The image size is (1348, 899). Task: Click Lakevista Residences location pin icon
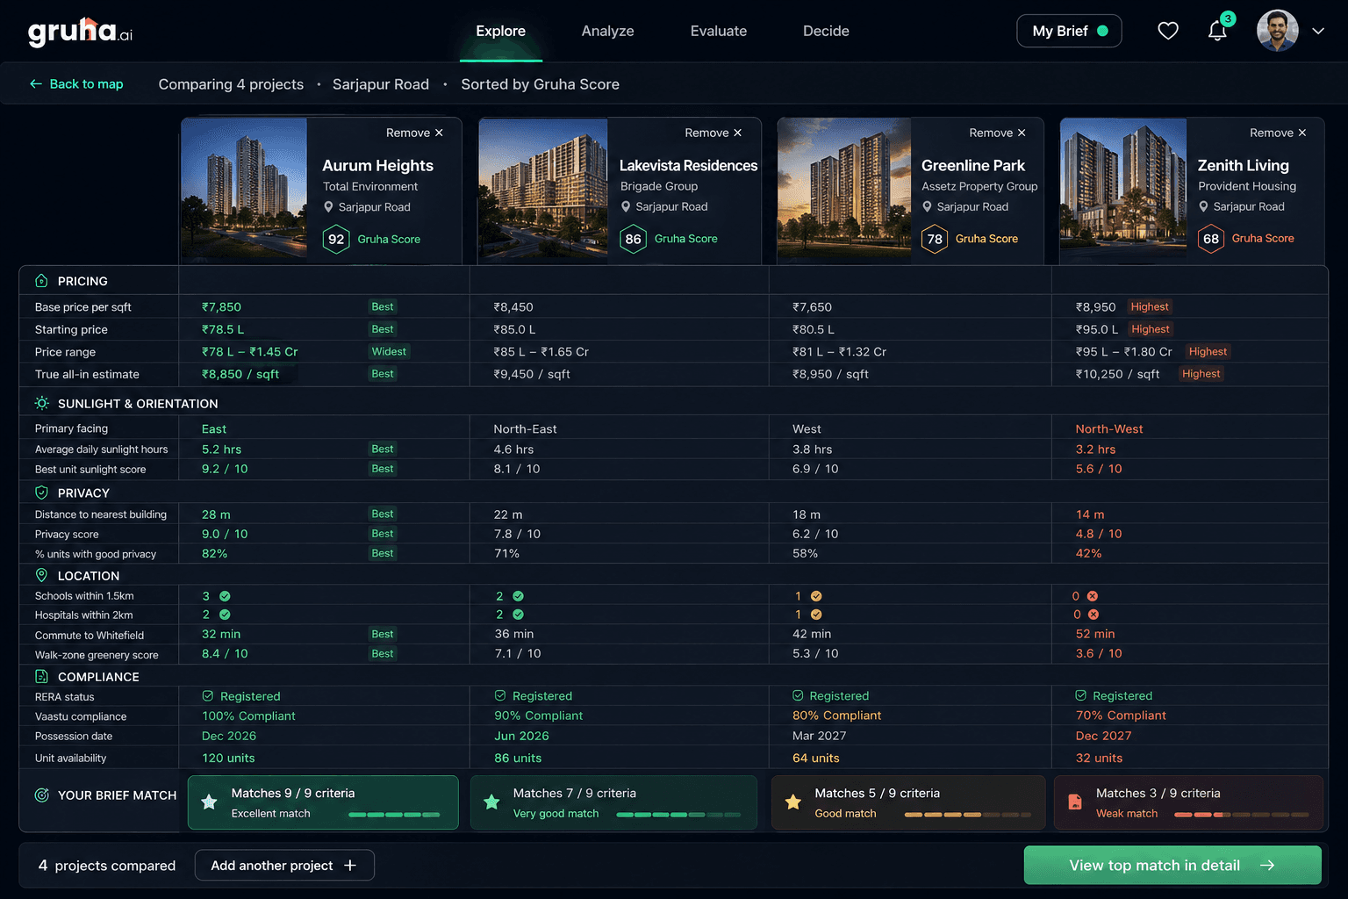[x=626, y=207]
